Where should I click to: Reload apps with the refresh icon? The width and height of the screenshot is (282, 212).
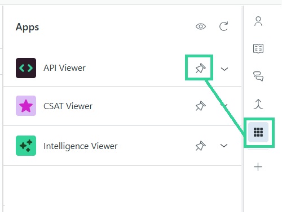coord(223,26)
